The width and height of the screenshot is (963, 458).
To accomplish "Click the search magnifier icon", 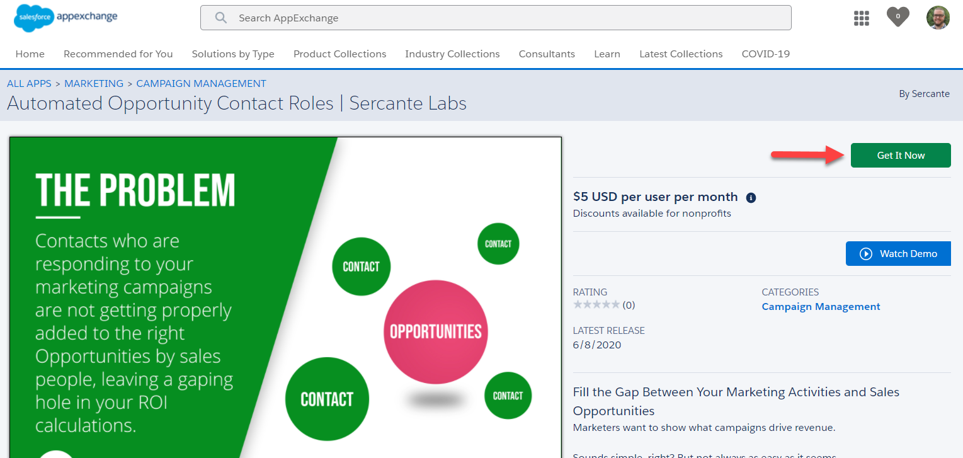I will (x=220, y=18).
